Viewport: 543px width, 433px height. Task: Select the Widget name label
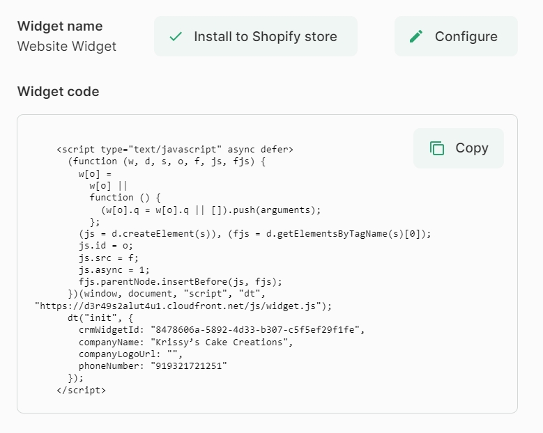(x=60, y=26)
